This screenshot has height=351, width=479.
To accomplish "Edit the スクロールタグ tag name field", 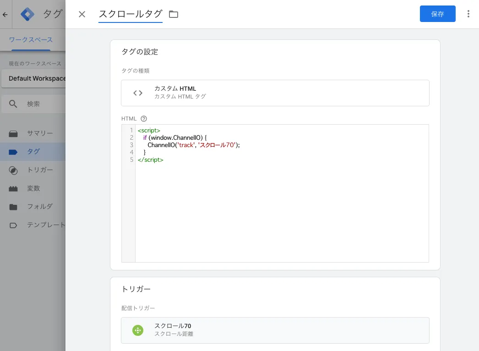I will pos(131,14).
